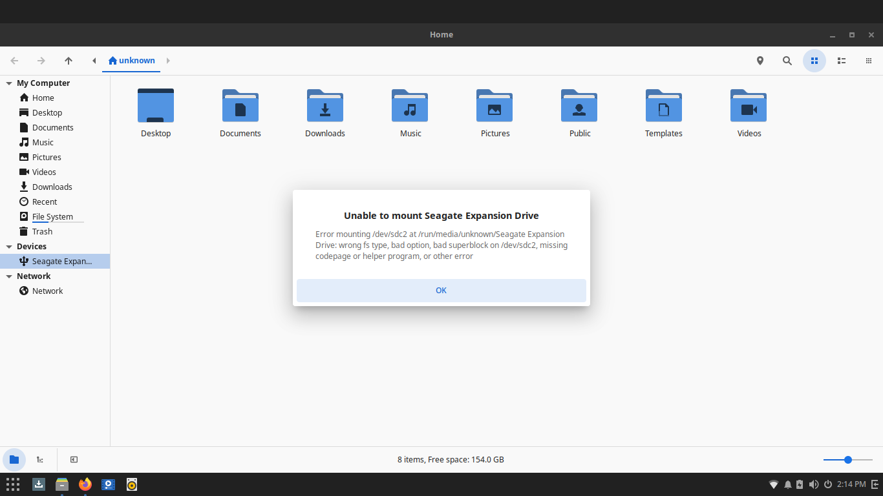Switch to compact view
883x496 pixels.
coord(868,61)
